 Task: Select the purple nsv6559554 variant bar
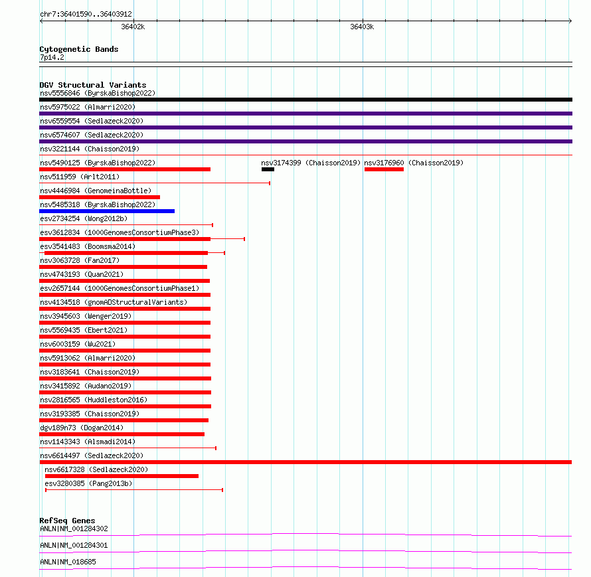(x=305, y=127)
